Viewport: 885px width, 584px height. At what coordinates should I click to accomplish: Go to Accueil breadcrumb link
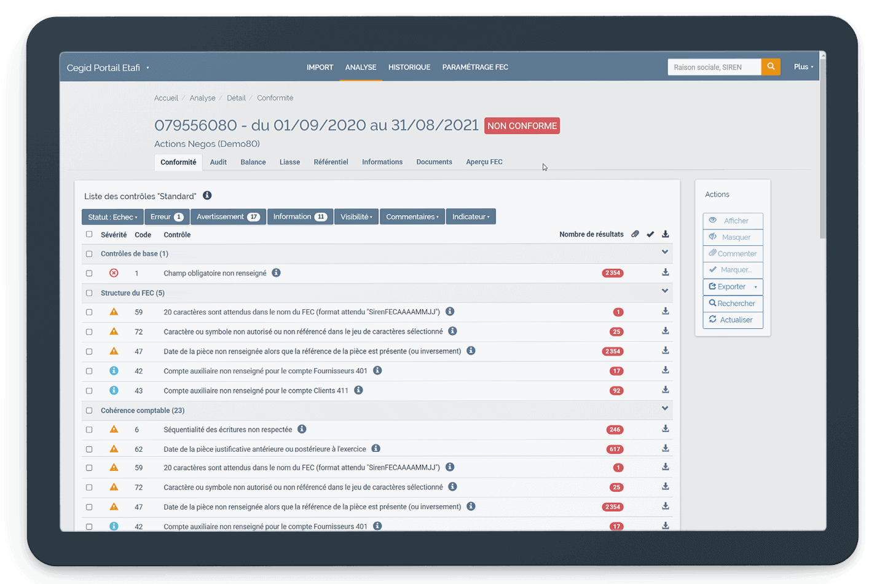pos(166,98)
